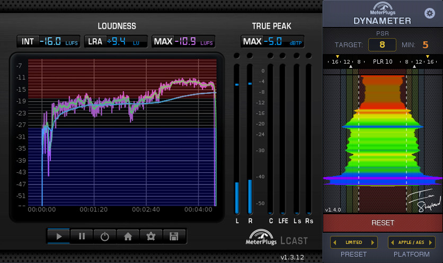Click the Dynameter PSR history display
The height and width of the screenshot is (263, 443).
383,141
